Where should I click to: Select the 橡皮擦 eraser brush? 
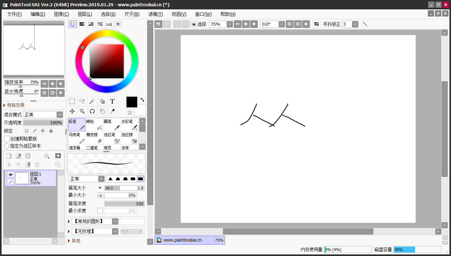point(94,138)
